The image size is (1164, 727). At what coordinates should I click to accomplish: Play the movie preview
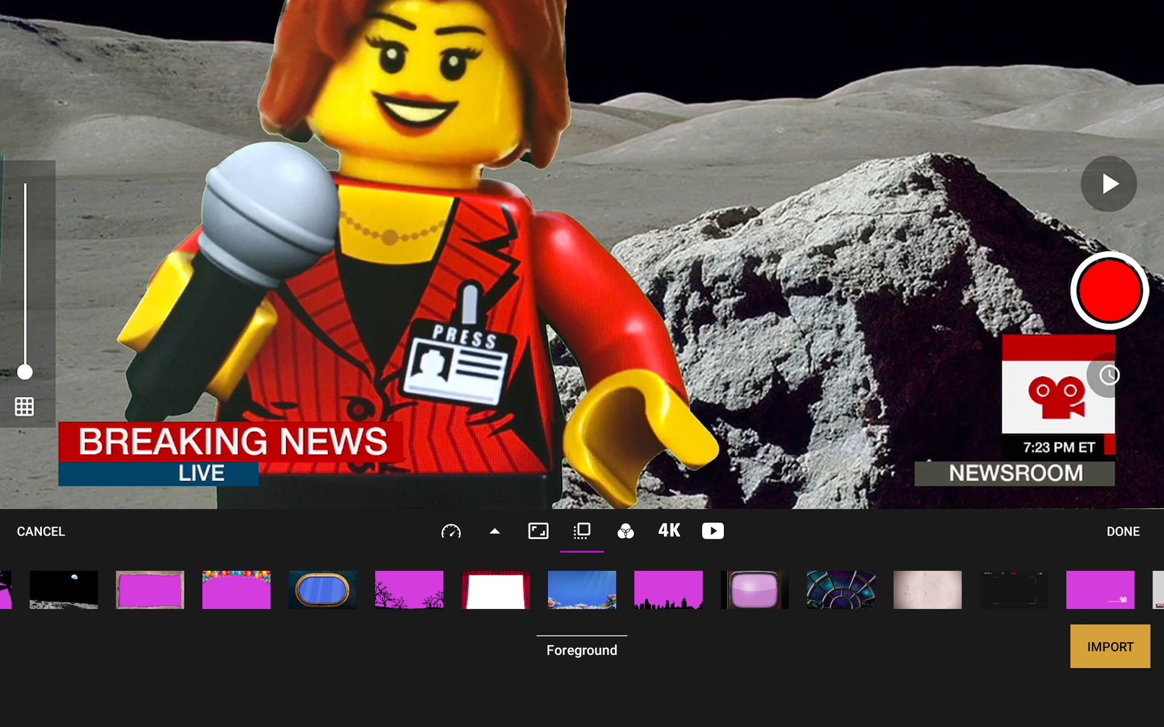point(1109,184)
